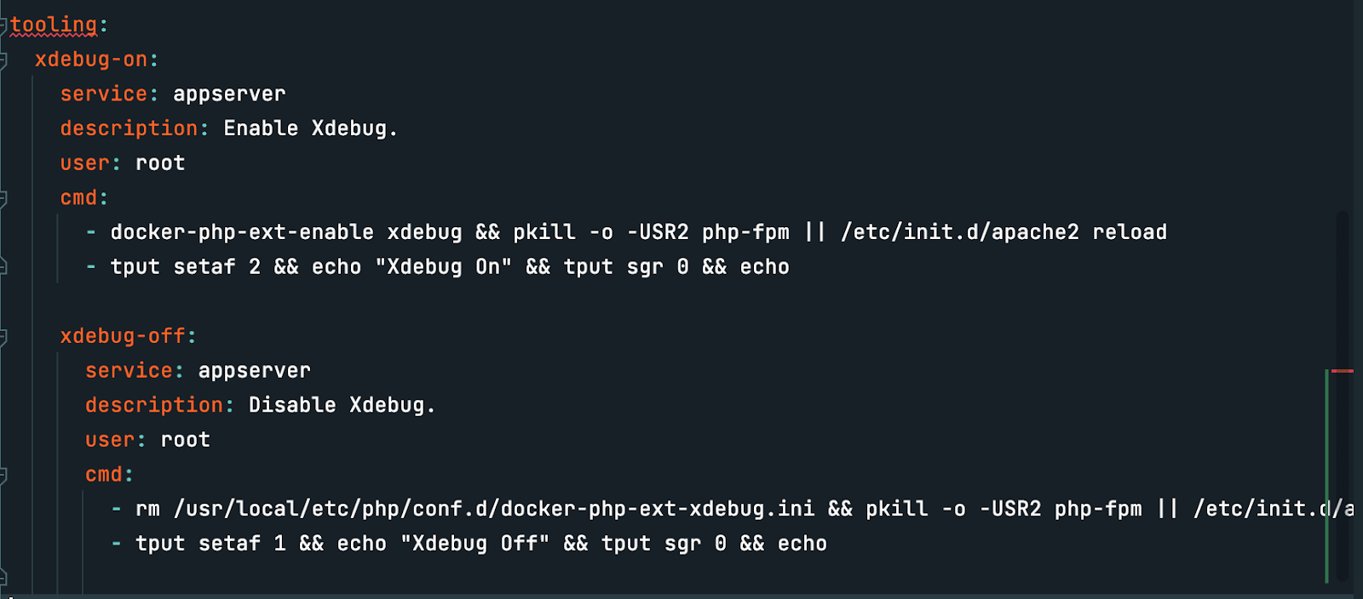1363x599 pixels.
Task: Click the "Xdebug Off" echo string
Action: pos(474,544)
